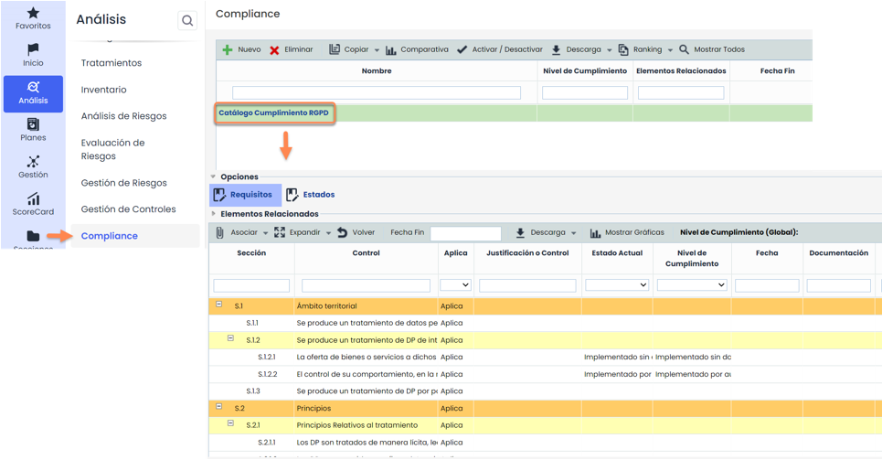Collapse the S.1 Ámbito territorial row
Viewport: 882px width, 460px height.
pyautogui.click(x=218, y=305)
